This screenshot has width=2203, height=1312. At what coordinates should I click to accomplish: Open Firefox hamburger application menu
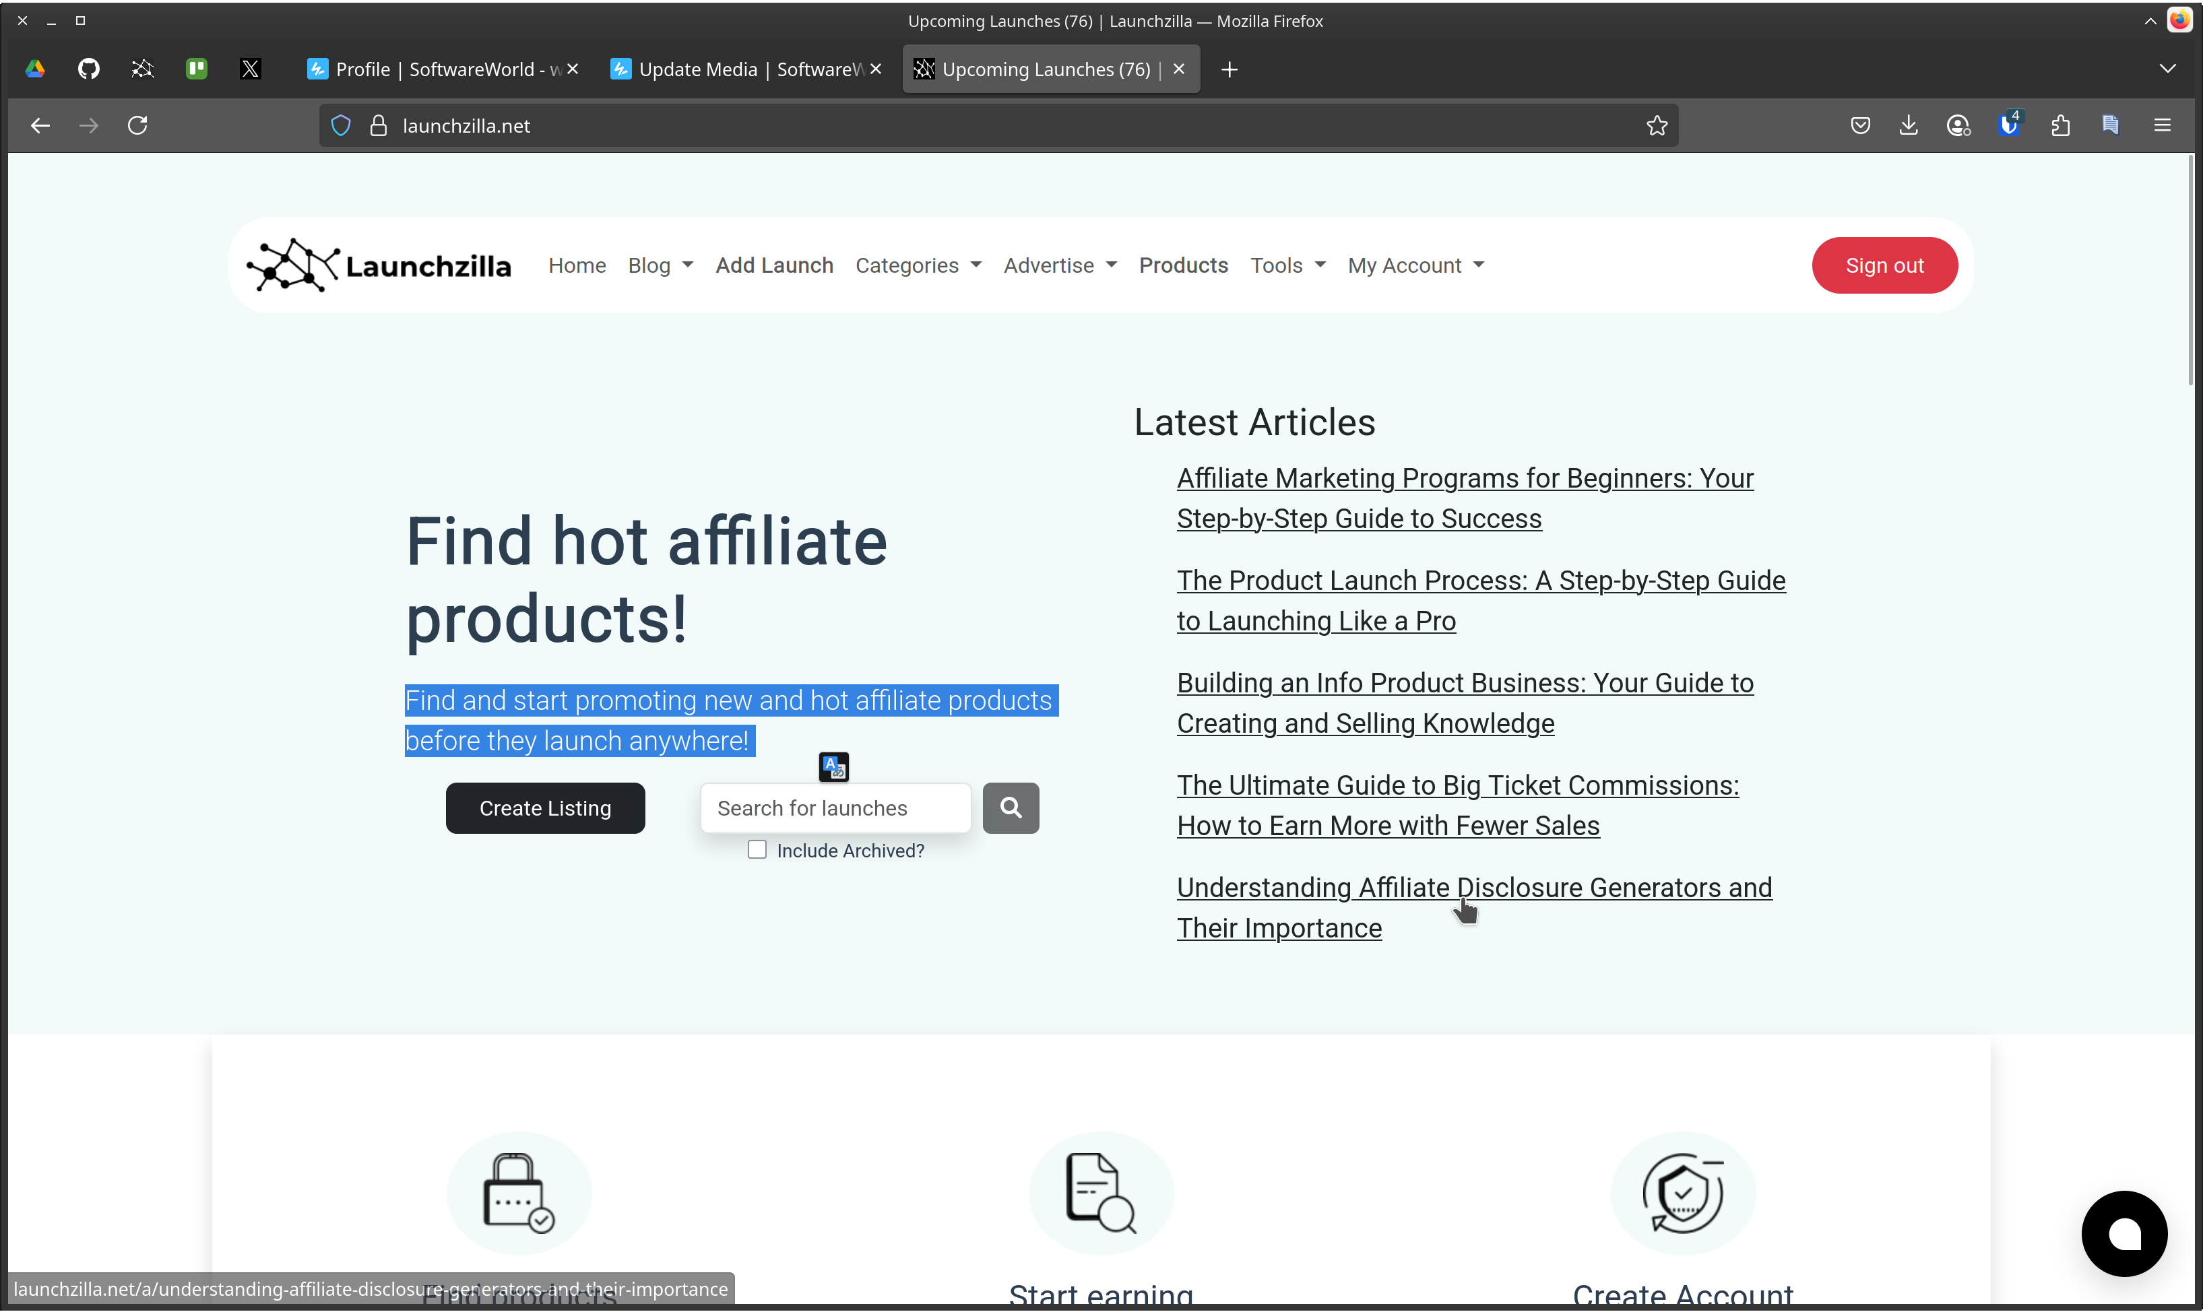coord(2161,125)
